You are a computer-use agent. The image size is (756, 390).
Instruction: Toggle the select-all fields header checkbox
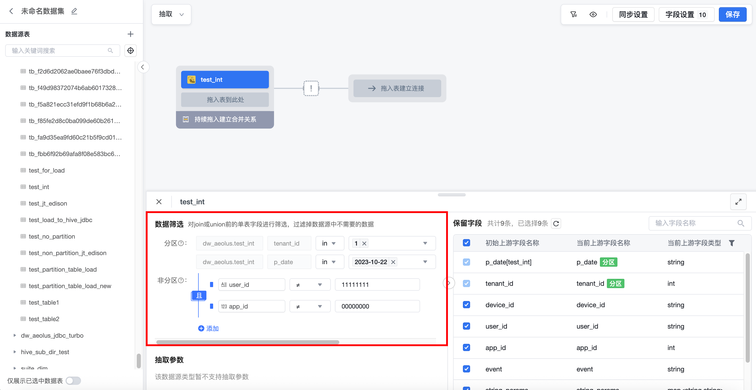[x=466, y=243]
